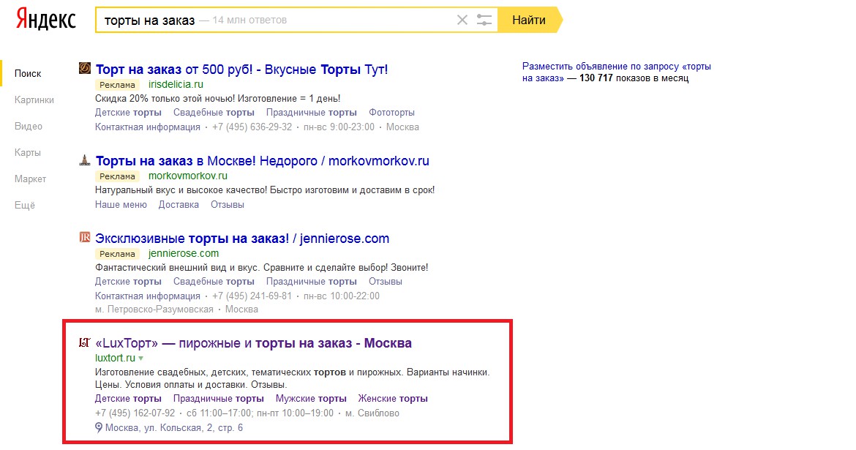
Task: Open Торт на заказ от 500 руб result
Action: click(x=242, y=70)
